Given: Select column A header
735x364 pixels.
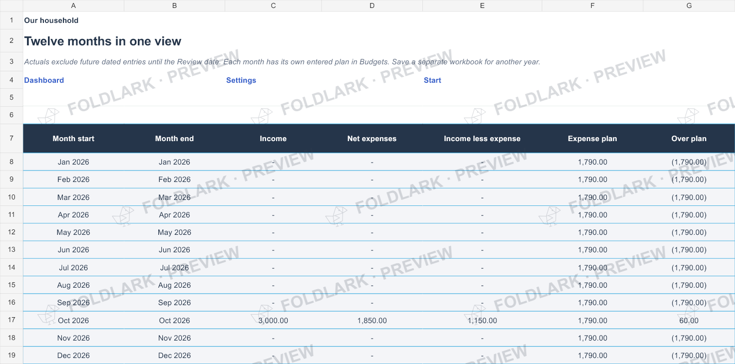Looking at the screenshot, I should [73, 5].
